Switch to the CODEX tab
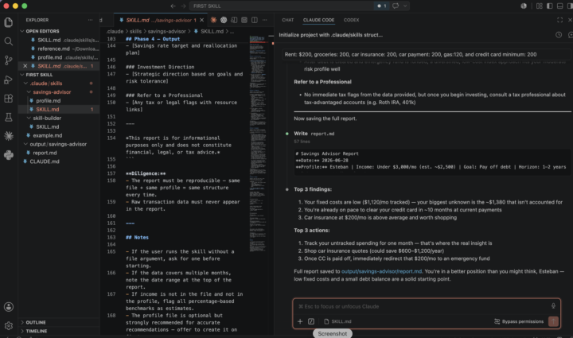The width and height of the screenshot is (573, 338). tap(351, 20)
